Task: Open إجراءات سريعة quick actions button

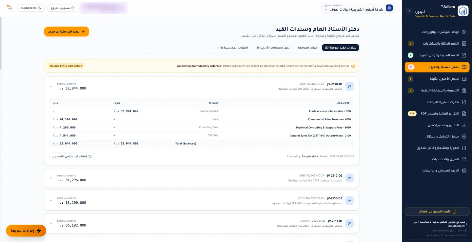Action: coord(26,231)
